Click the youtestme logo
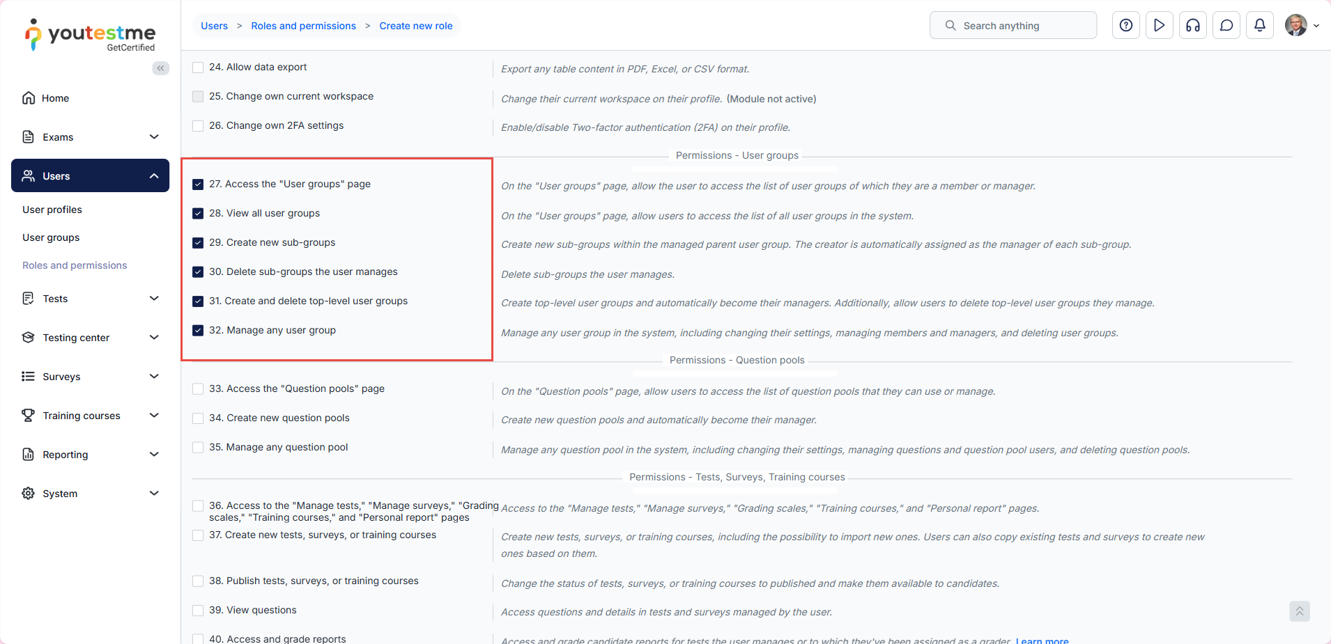Image resolution: width=1331 pixels, height=644 pixels. [x=91, y=35]
